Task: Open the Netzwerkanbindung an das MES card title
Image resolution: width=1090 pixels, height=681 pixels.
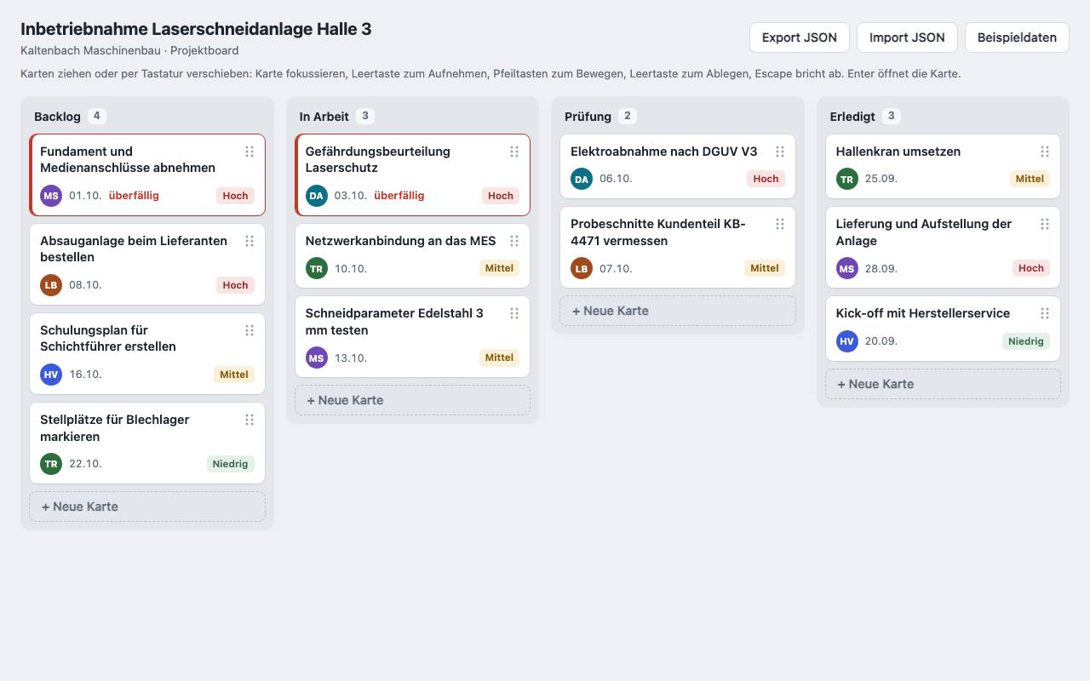Action: 400,241
